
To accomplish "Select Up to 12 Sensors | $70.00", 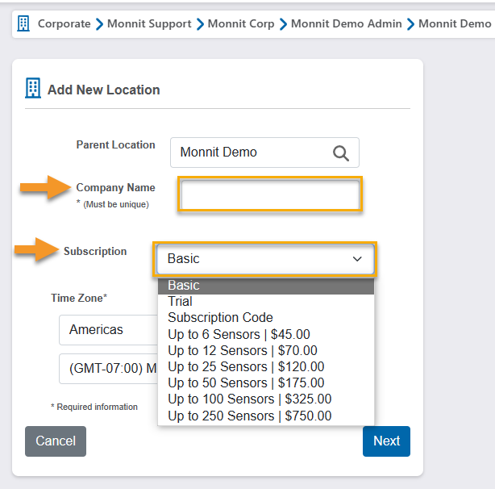I will (266, 351).
